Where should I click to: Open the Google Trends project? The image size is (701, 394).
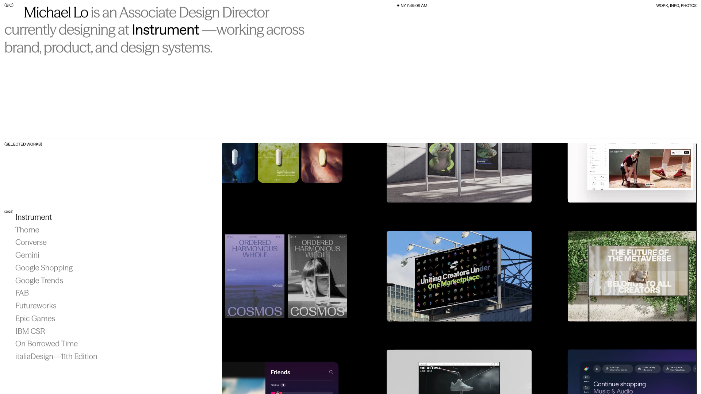pos(39,280)
